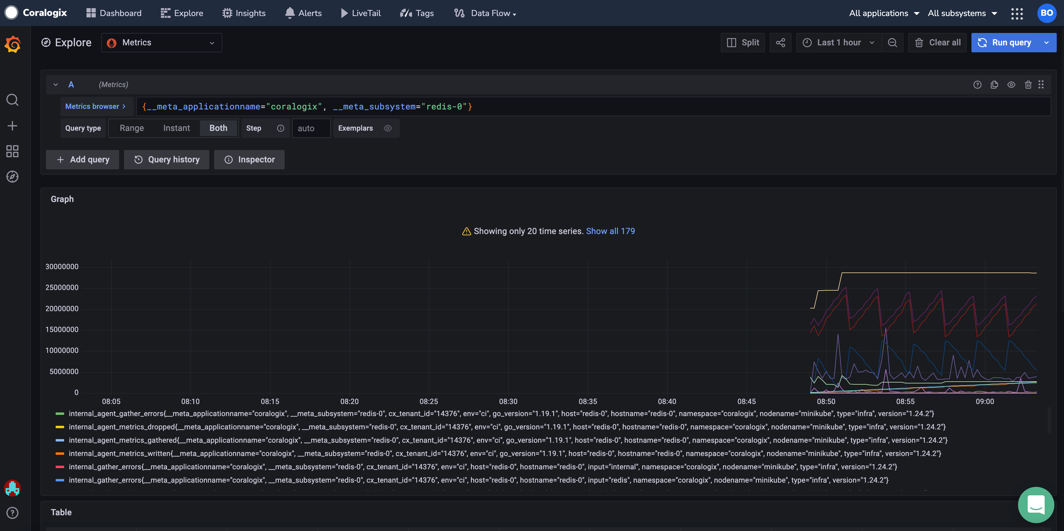Open Last 1 hour time picker

pos(838,43)
